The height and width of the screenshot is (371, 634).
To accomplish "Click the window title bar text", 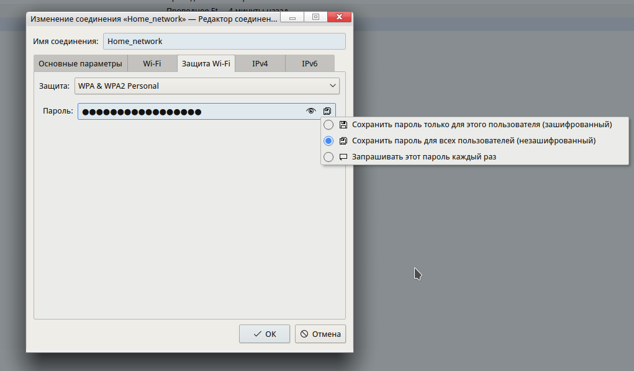I will click(154, 19).
